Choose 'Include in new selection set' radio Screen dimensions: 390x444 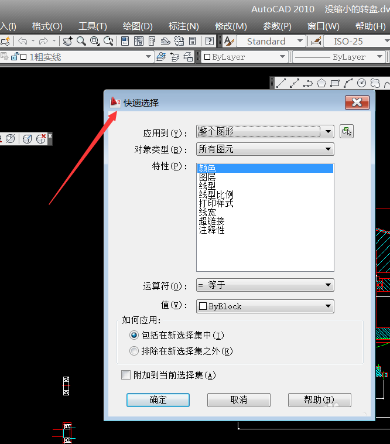click(x=134, y=335)
